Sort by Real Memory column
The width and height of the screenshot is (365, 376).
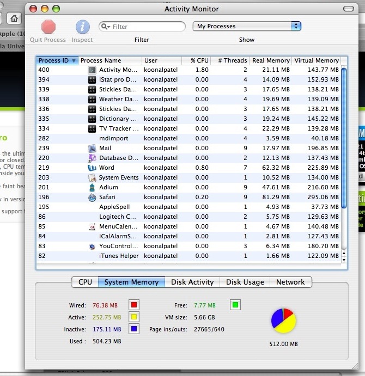point(270,60)
